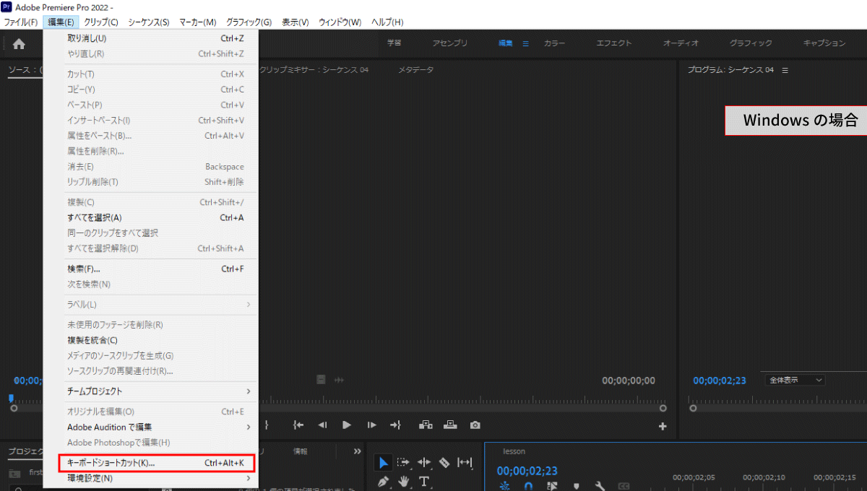This screenshot has height=491, width=867.
Task: Open the Source monitor button editor plus
Action: pyautogui.click(x=663, y=426)
